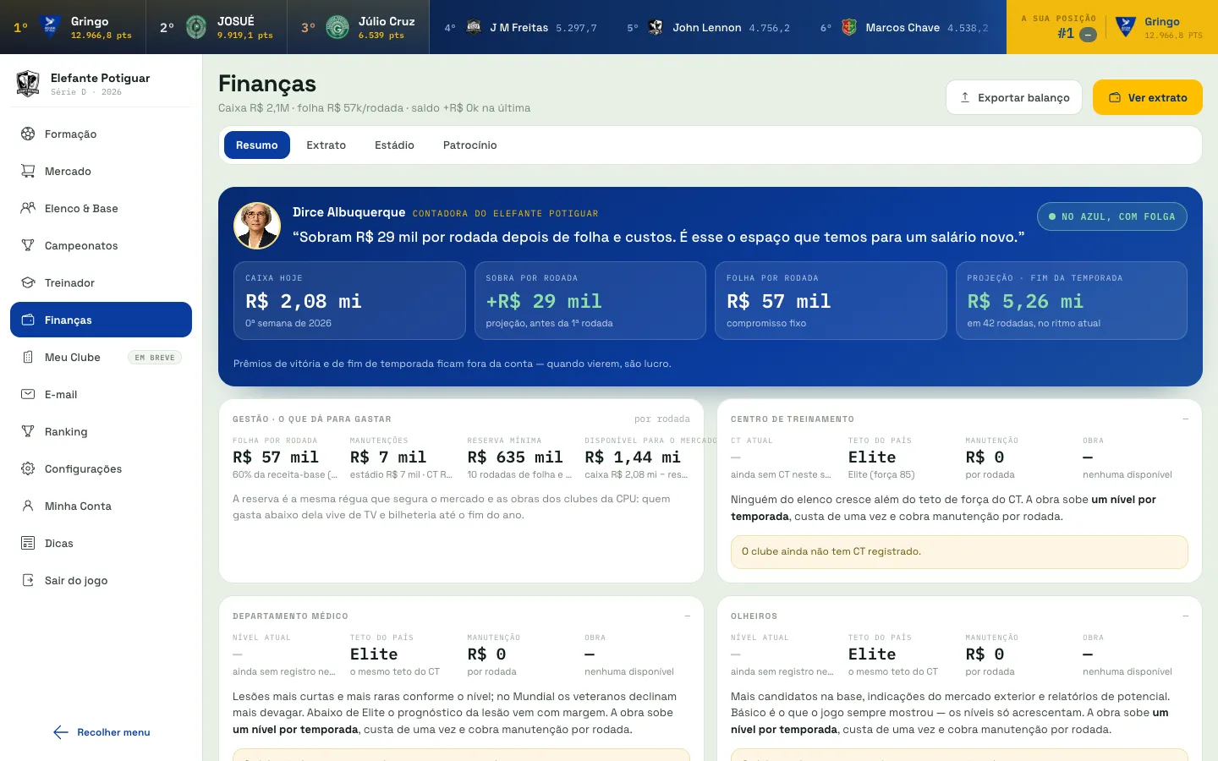Open the Patrocínio tab
The image size is (1218, 761).
[470, 145]
